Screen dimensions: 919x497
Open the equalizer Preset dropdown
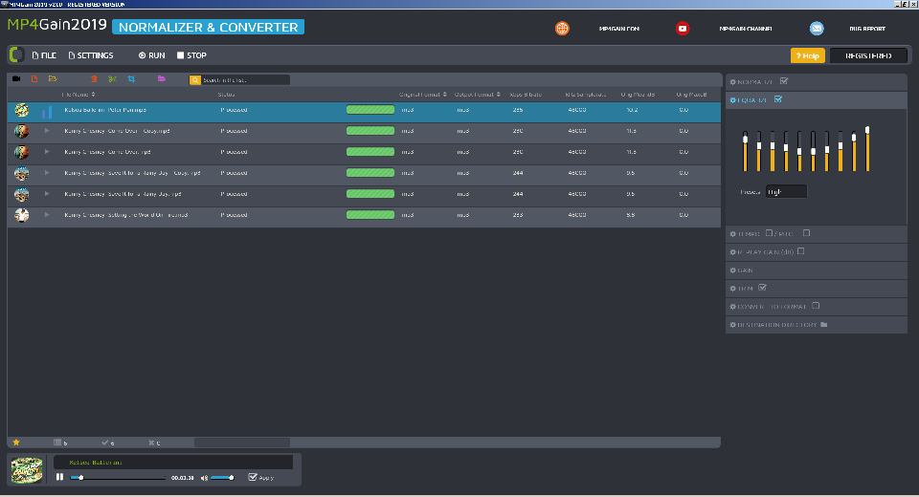[x=787, y=191]
